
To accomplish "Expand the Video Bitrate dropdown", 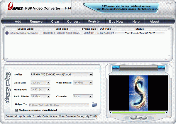I will 91,83.
